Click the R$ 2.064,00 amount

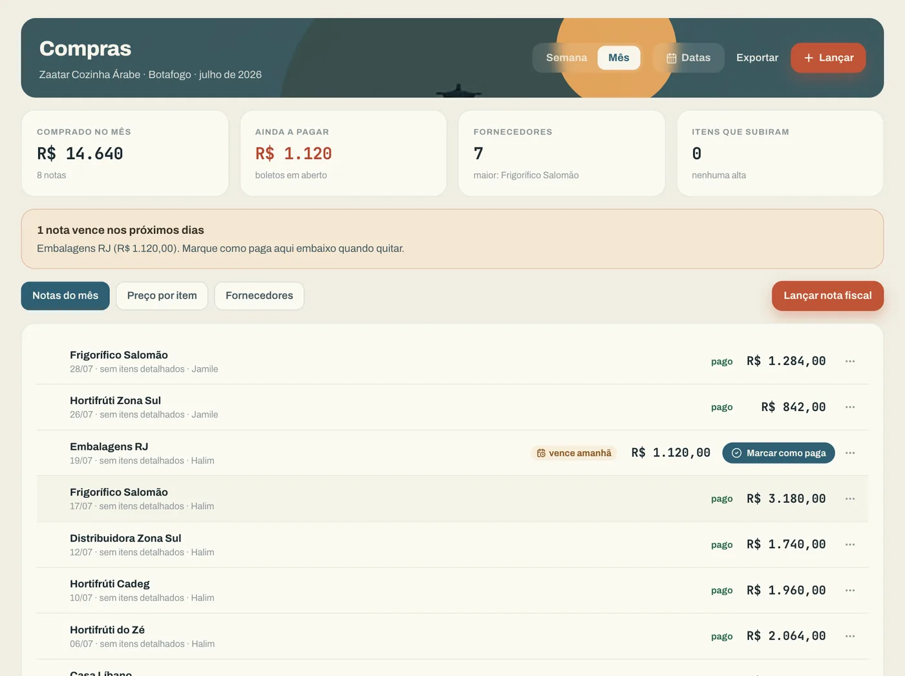pos(786,637)
